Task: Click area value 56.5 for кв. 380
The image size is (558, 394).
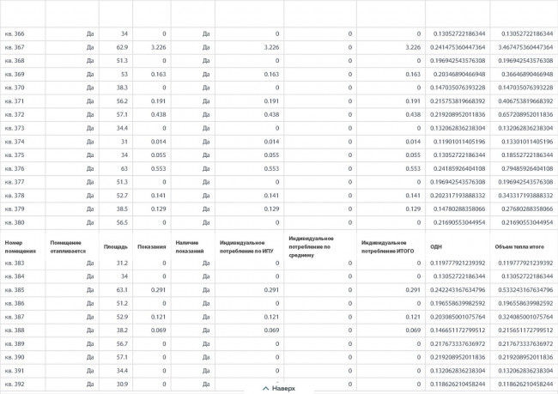Action: point(122,222)
